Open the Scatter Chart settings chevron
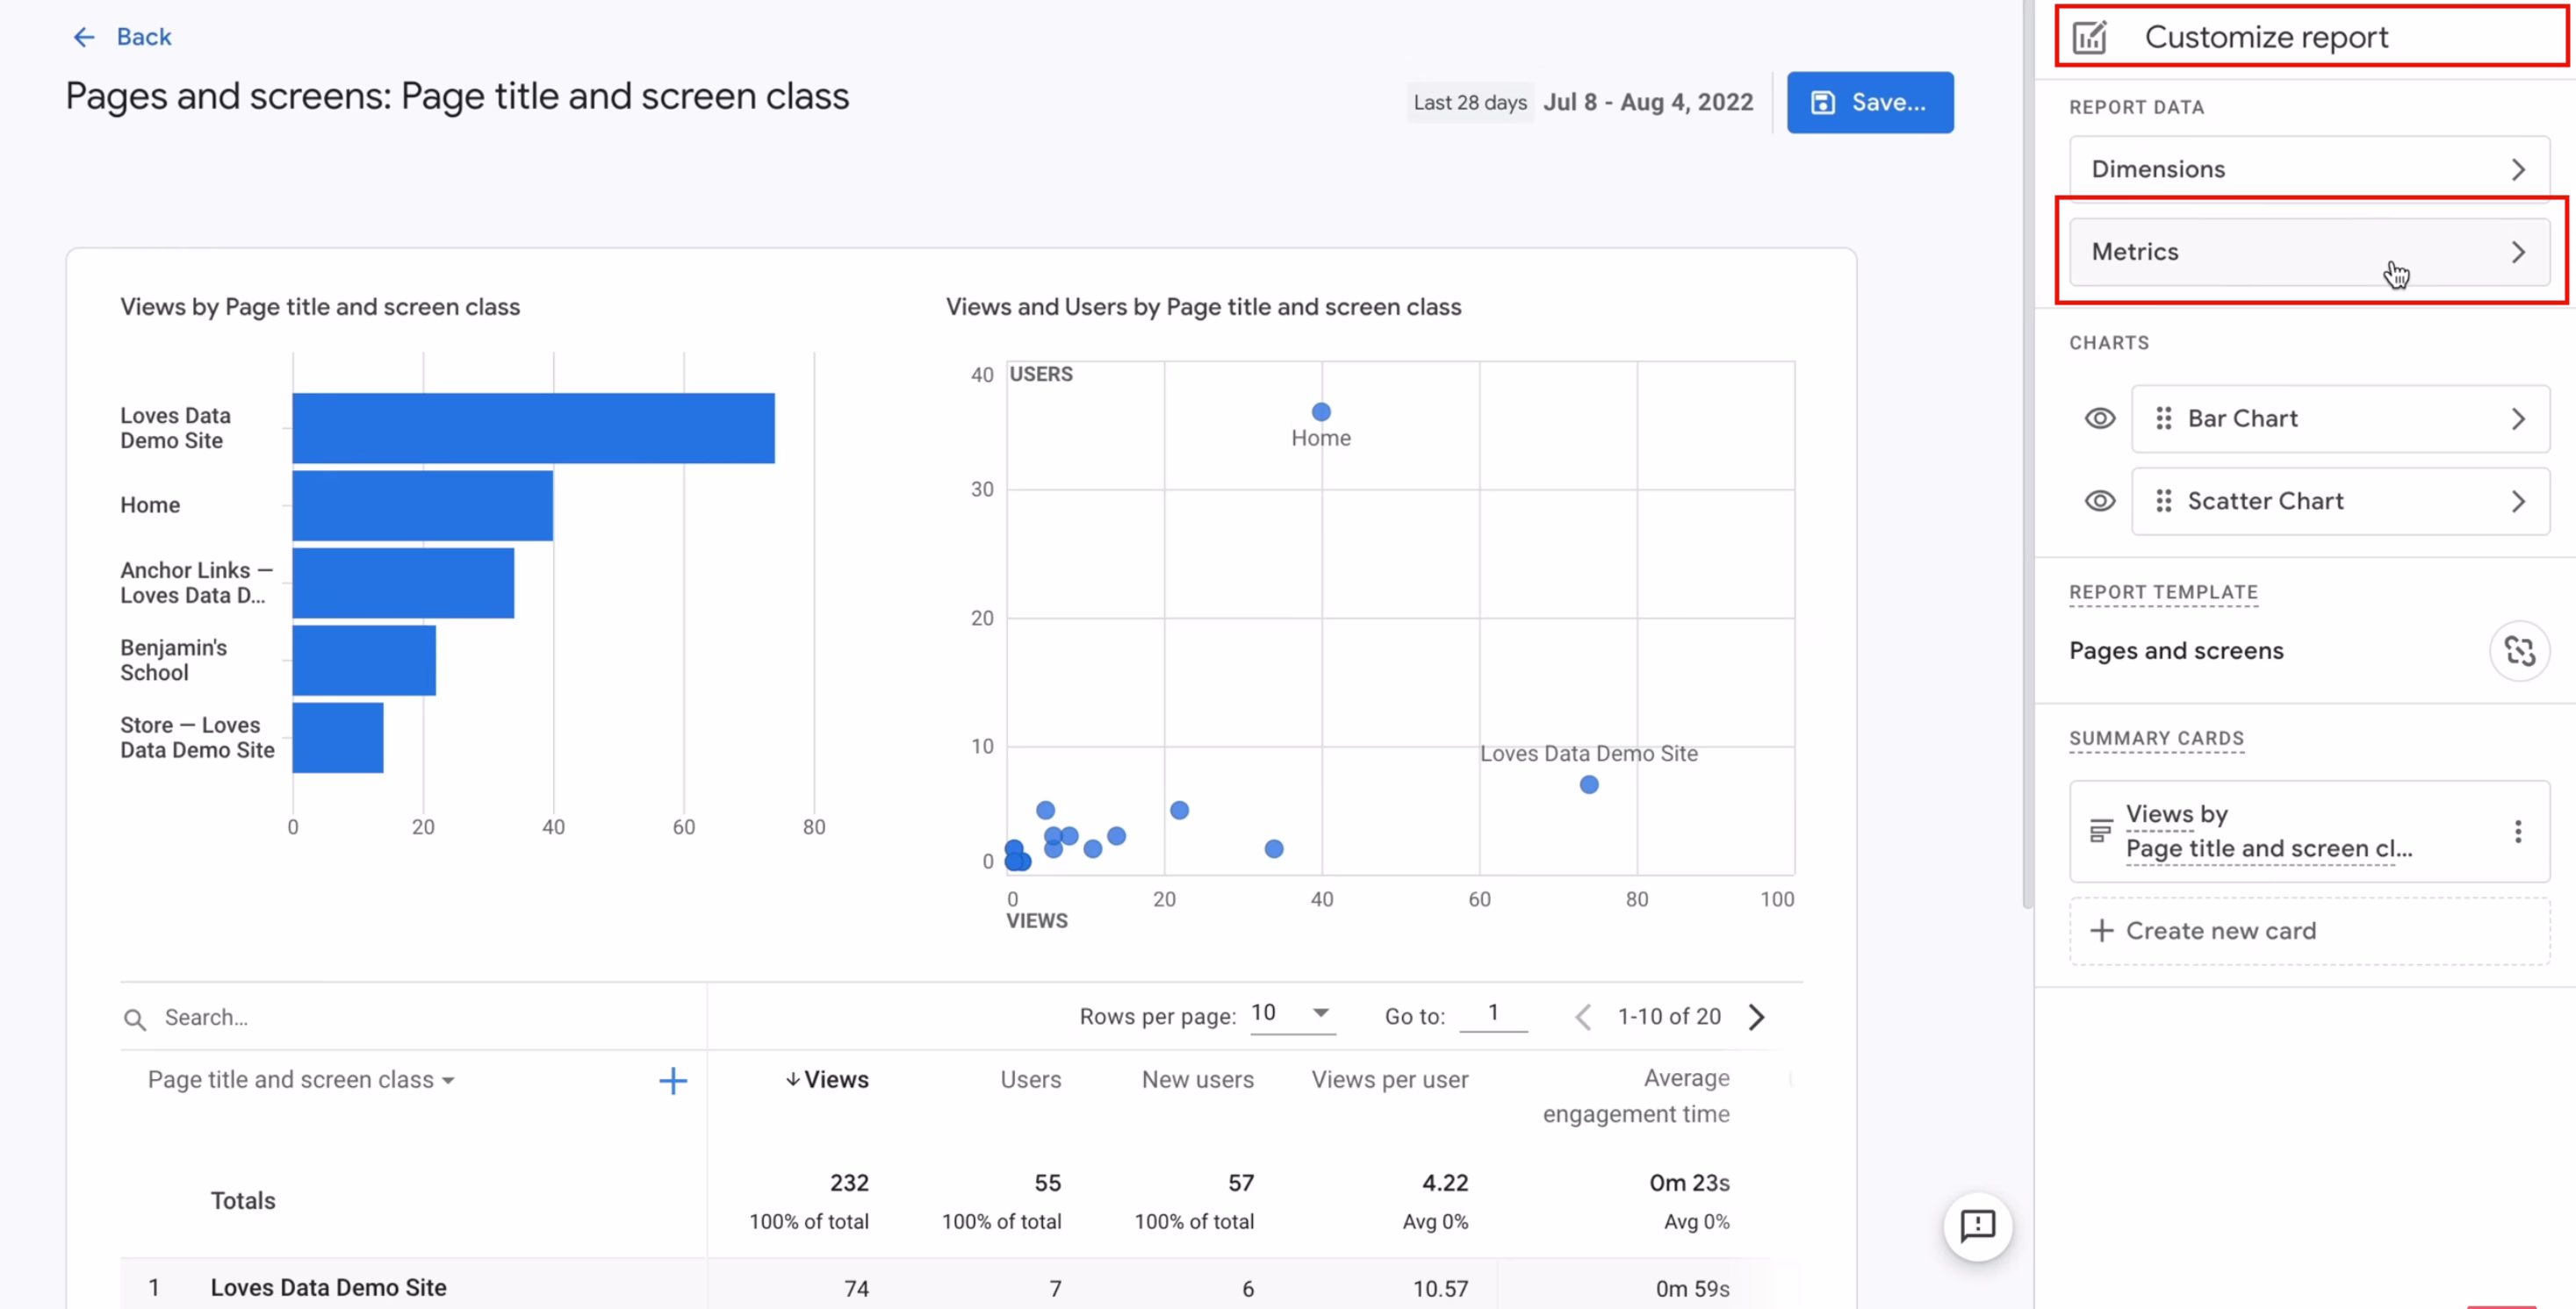2576x1309 pixels. tap(2519, 501)
